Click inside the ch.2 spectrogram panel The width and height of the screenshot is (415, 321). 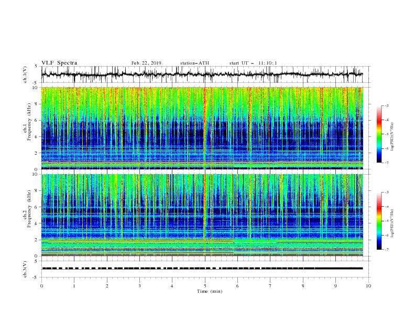point(202,215)
